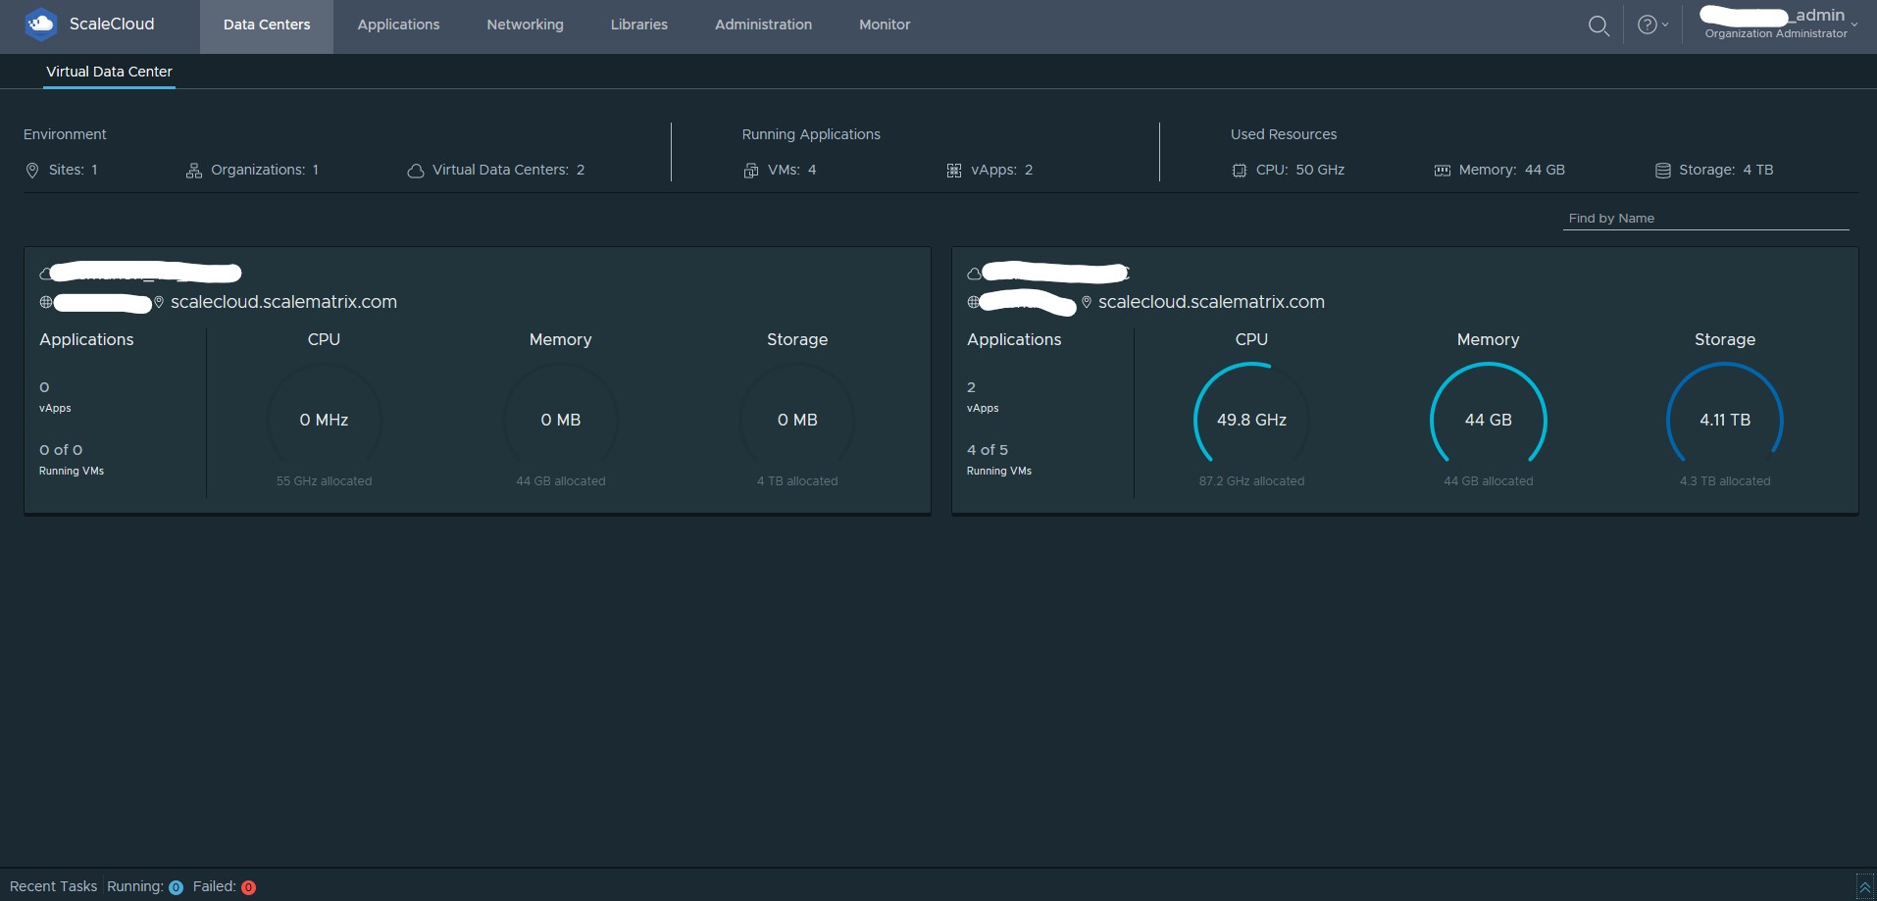Click the ScaleCloud brand name
This screenshot has height=901, width=1877.
click(x=112, y=25)
